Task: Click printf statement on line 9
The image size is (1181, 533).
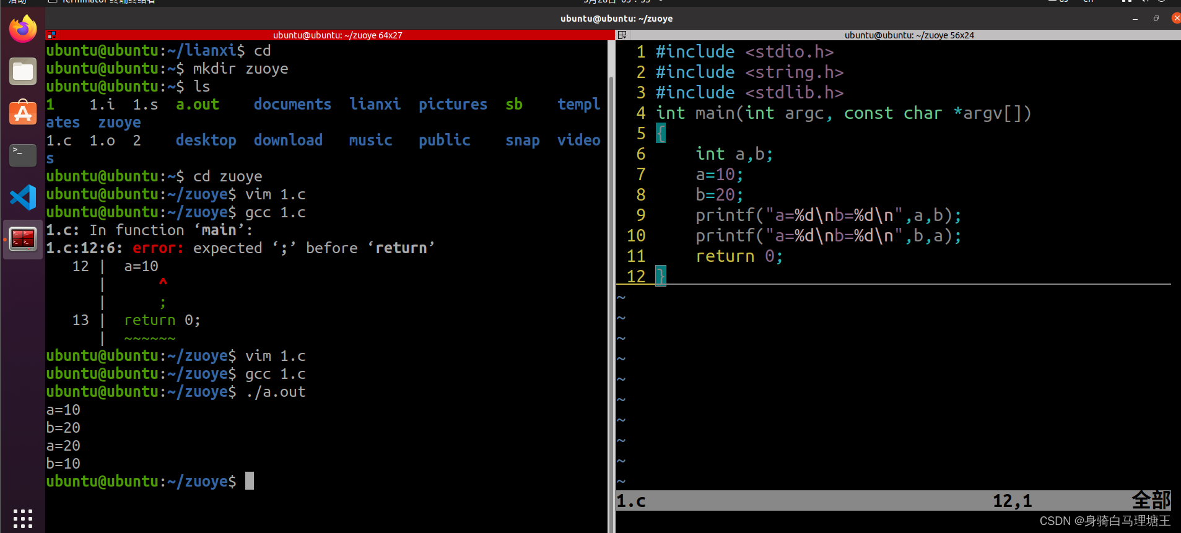Action: click(828, 215)
